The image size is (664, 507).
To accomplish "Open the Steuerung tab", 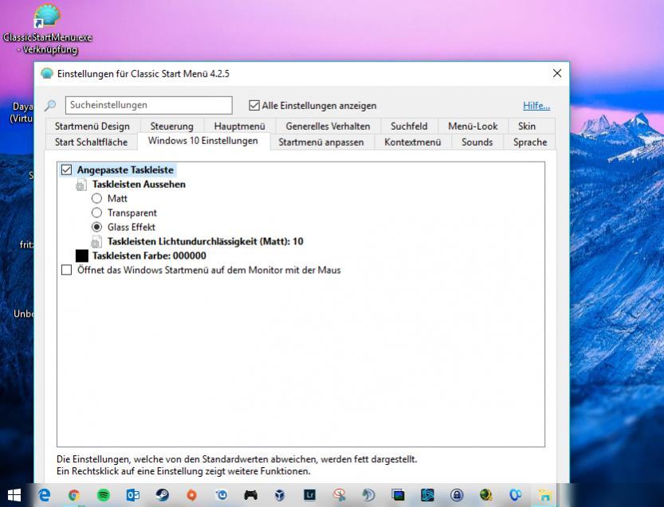I will 171,126.
